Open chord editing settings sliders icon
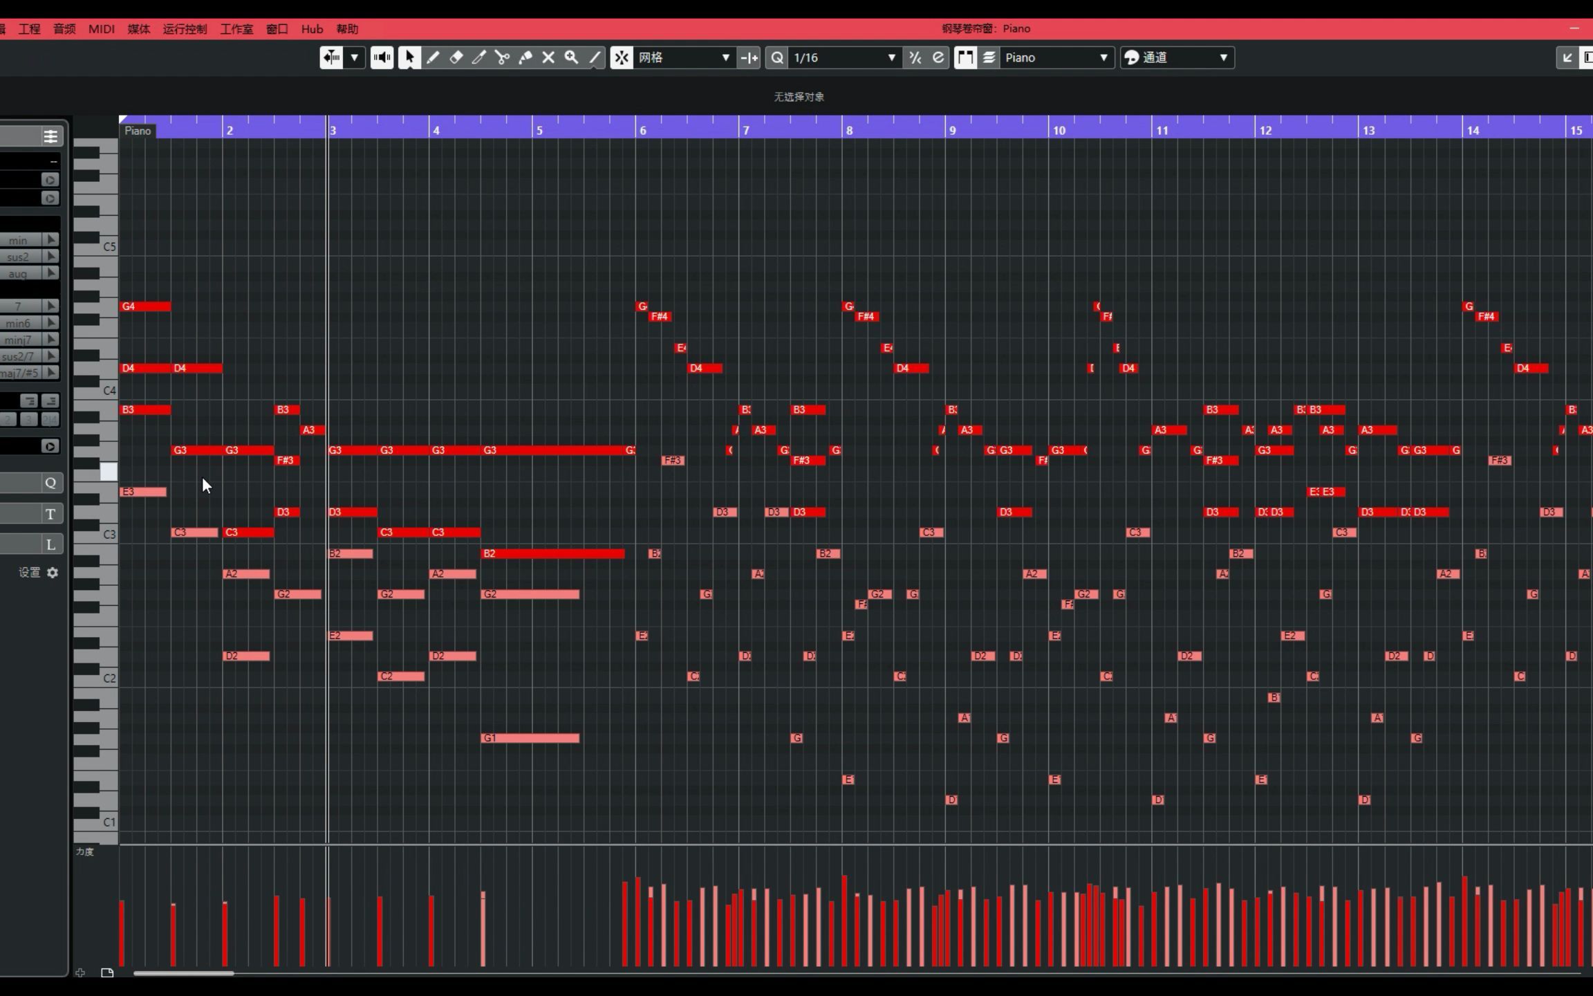 [x=50, y=136]
